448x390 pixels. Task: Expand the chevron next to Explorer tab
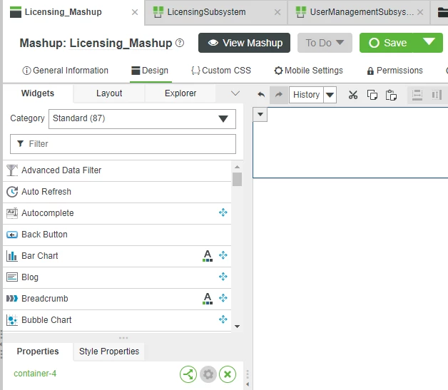pos(235,93)
